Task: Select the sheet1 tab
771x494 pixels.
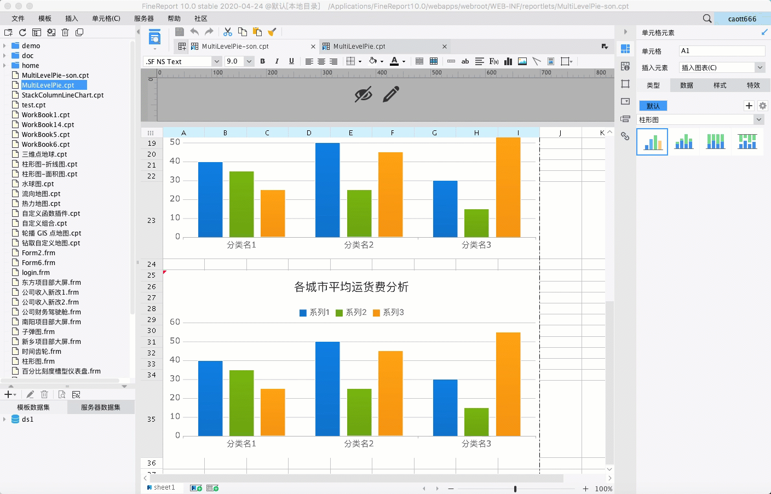Action: (162, 487)
